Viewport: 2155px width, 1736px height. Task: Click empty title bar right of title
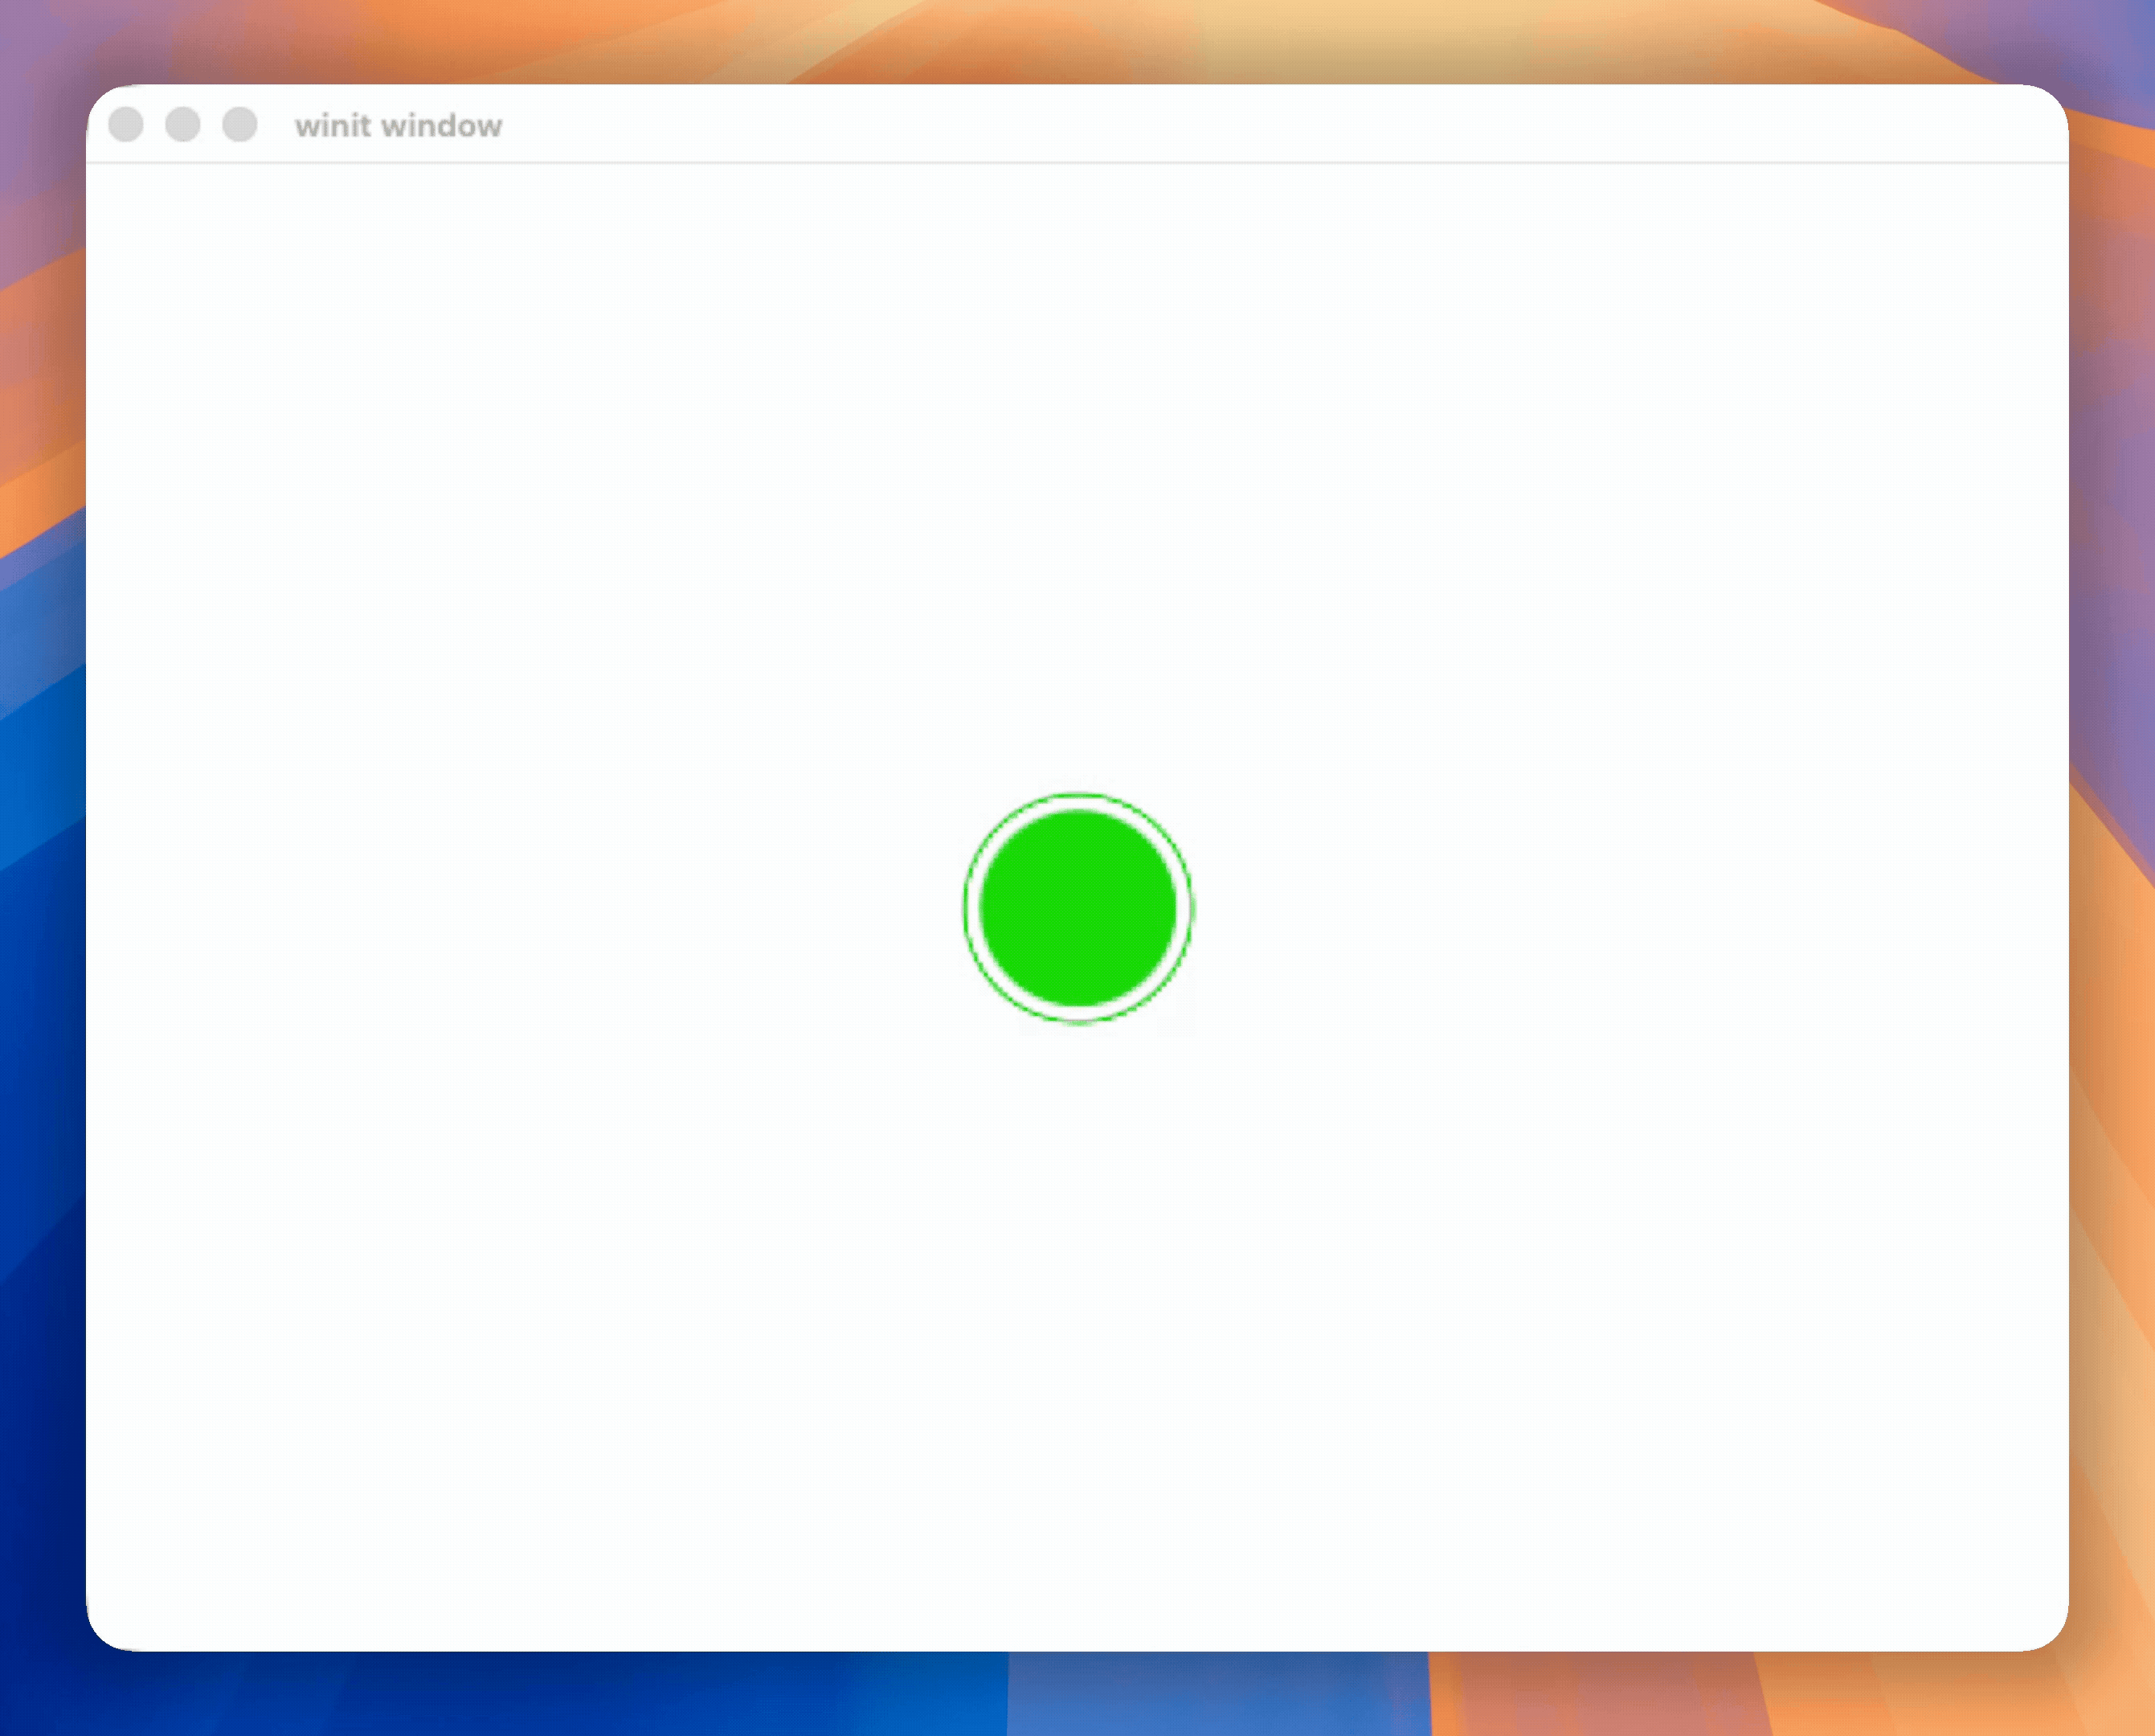click(1200, 125)
